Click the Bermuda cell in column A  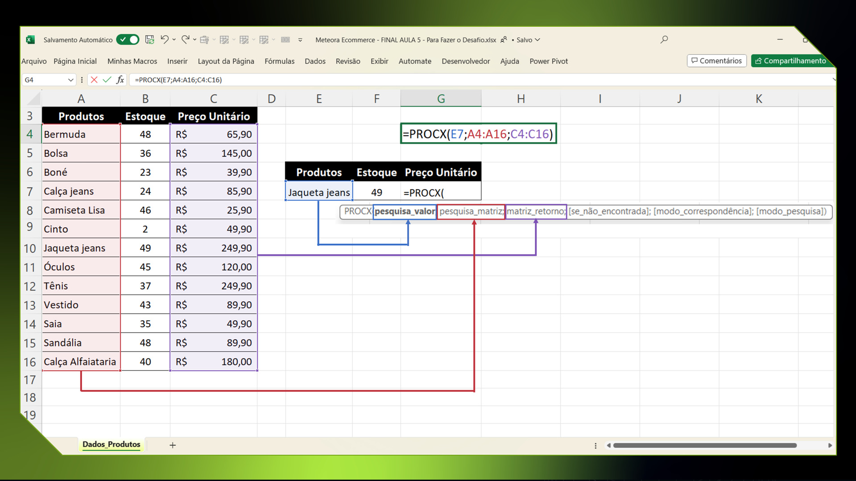pyautogui.click(x=81, y=134)
